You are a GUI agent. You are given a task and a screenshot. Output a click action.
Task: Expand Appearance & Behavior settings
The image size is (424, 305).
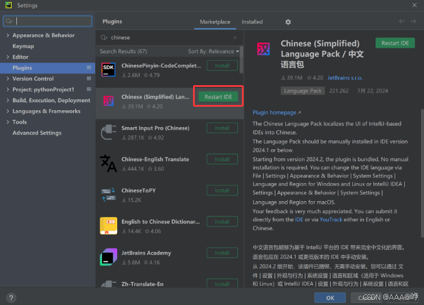coord(8,35)
